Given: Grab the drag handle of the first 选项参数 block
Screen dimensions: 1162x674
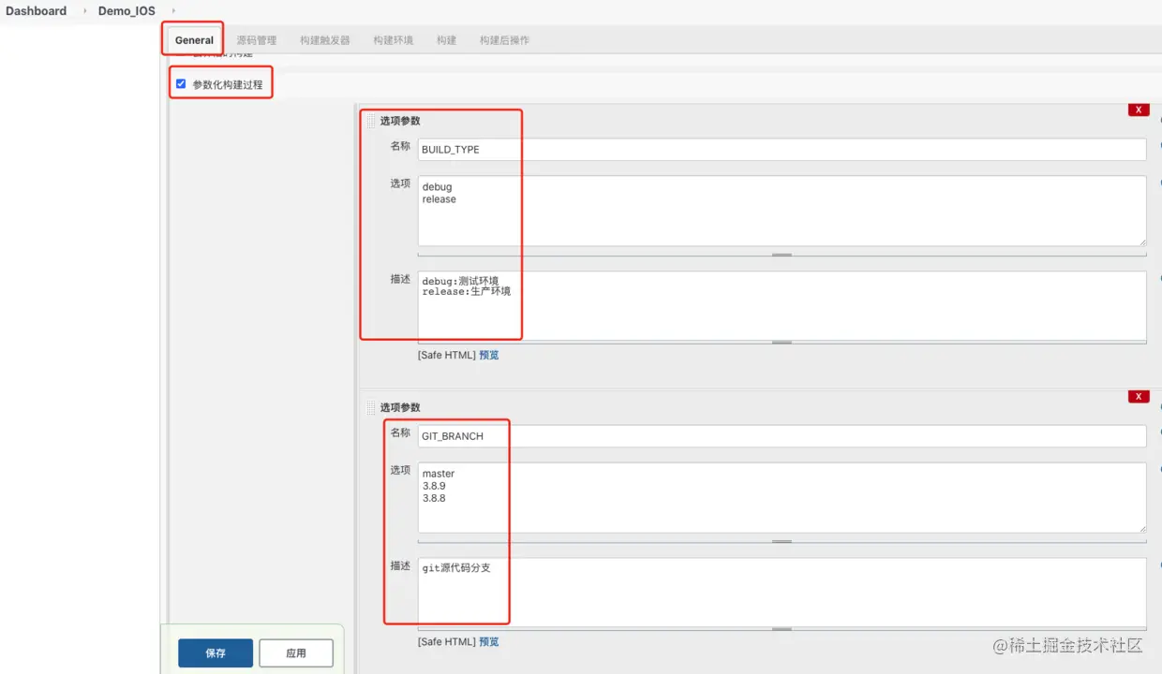Looking at the screenshot, I should pyautogui.click(x=370, y=121).
